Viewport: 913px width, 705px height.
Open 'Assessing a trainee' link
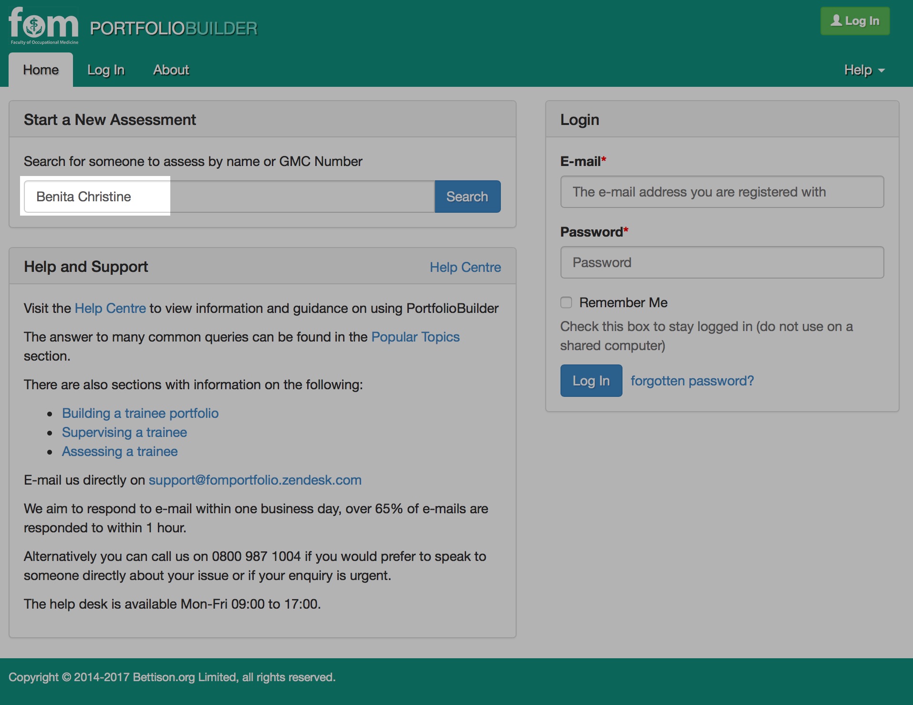coord(120,452)
